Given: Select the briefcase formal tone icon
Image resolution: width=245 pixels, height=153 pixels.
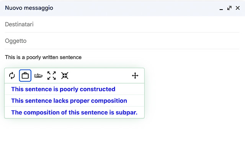Looking at the screenshot, I should pos(25,76).
